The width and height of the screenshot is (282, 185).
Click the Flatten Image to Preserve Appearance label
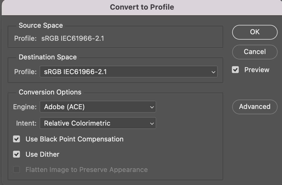tap(87, 170)
